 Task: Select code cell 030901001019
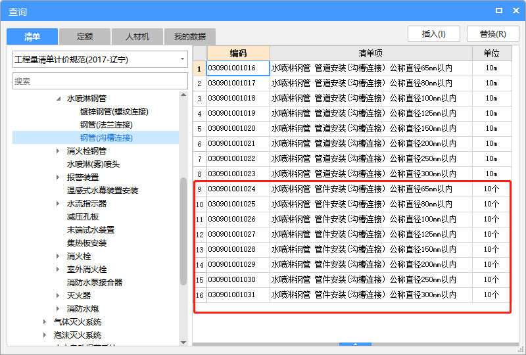(238, 114)
